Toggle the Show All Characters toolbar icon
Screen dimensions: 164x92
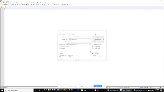[x=43, y=5]
